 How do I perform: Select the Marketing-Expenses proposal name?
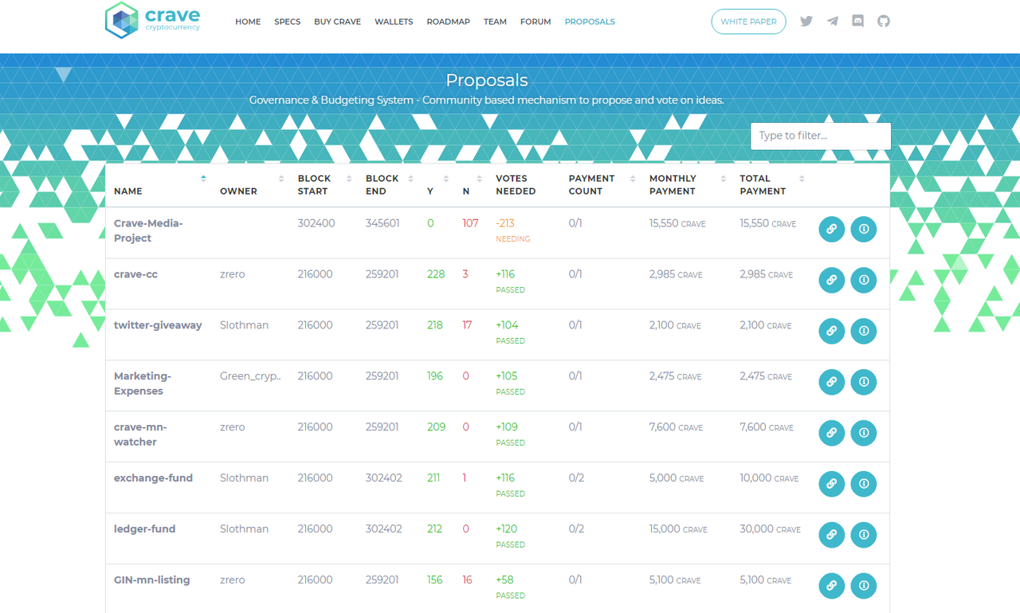coord(143,383)
